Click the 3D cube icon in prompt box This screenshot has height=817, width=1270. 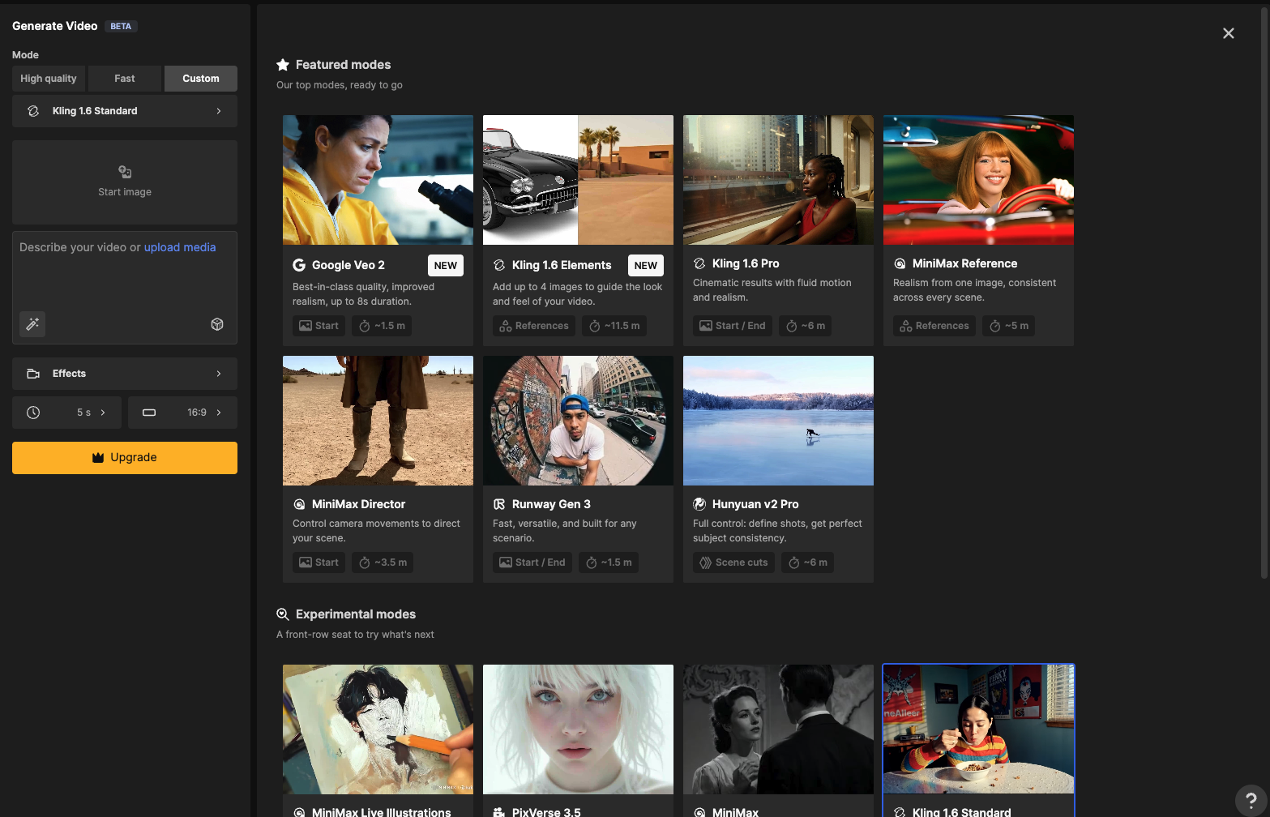[x=217, y=324]
